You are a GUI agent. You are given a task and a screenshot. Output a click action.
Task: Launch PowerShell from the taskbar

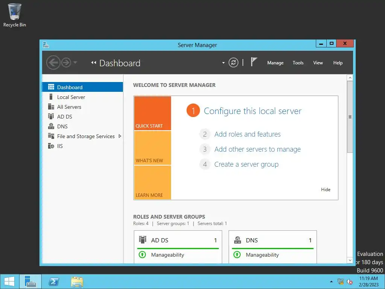pyautogui.click(x=54, y=281)
